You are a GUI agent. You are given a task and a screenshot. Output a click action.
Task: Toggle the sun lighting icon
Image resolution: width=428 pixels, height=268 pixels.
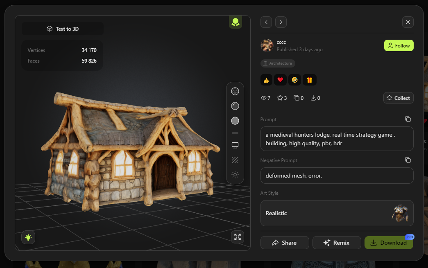pos(235,174)
